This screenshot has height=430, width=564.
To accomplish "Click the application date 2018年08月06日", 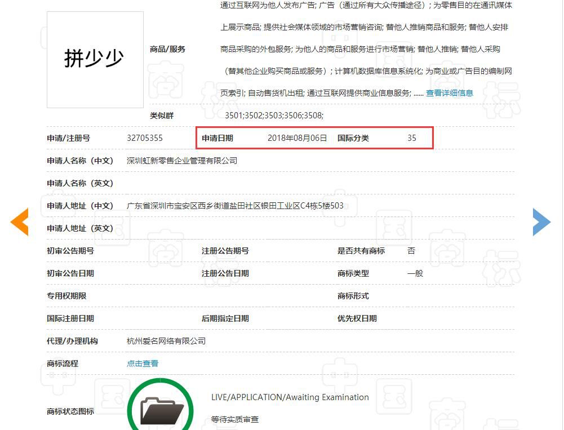I will [297, 138].
